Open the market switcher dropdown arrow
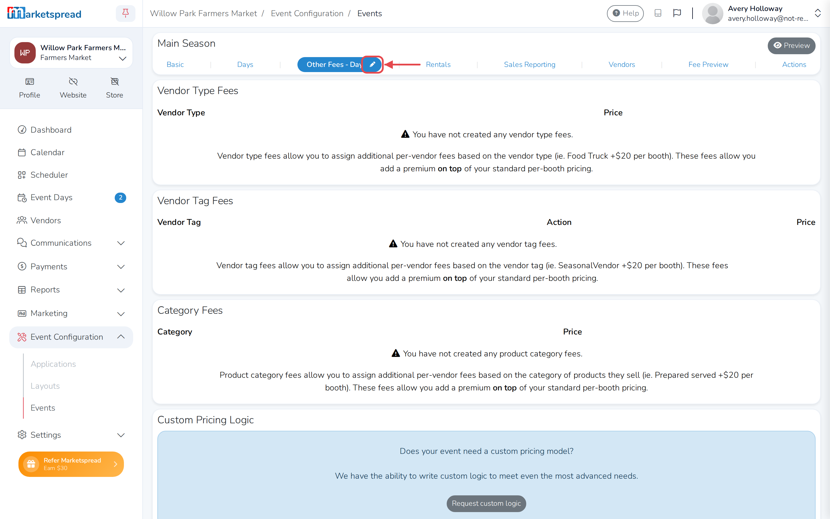The image size is (830, 519). click(x=122, y=58)
